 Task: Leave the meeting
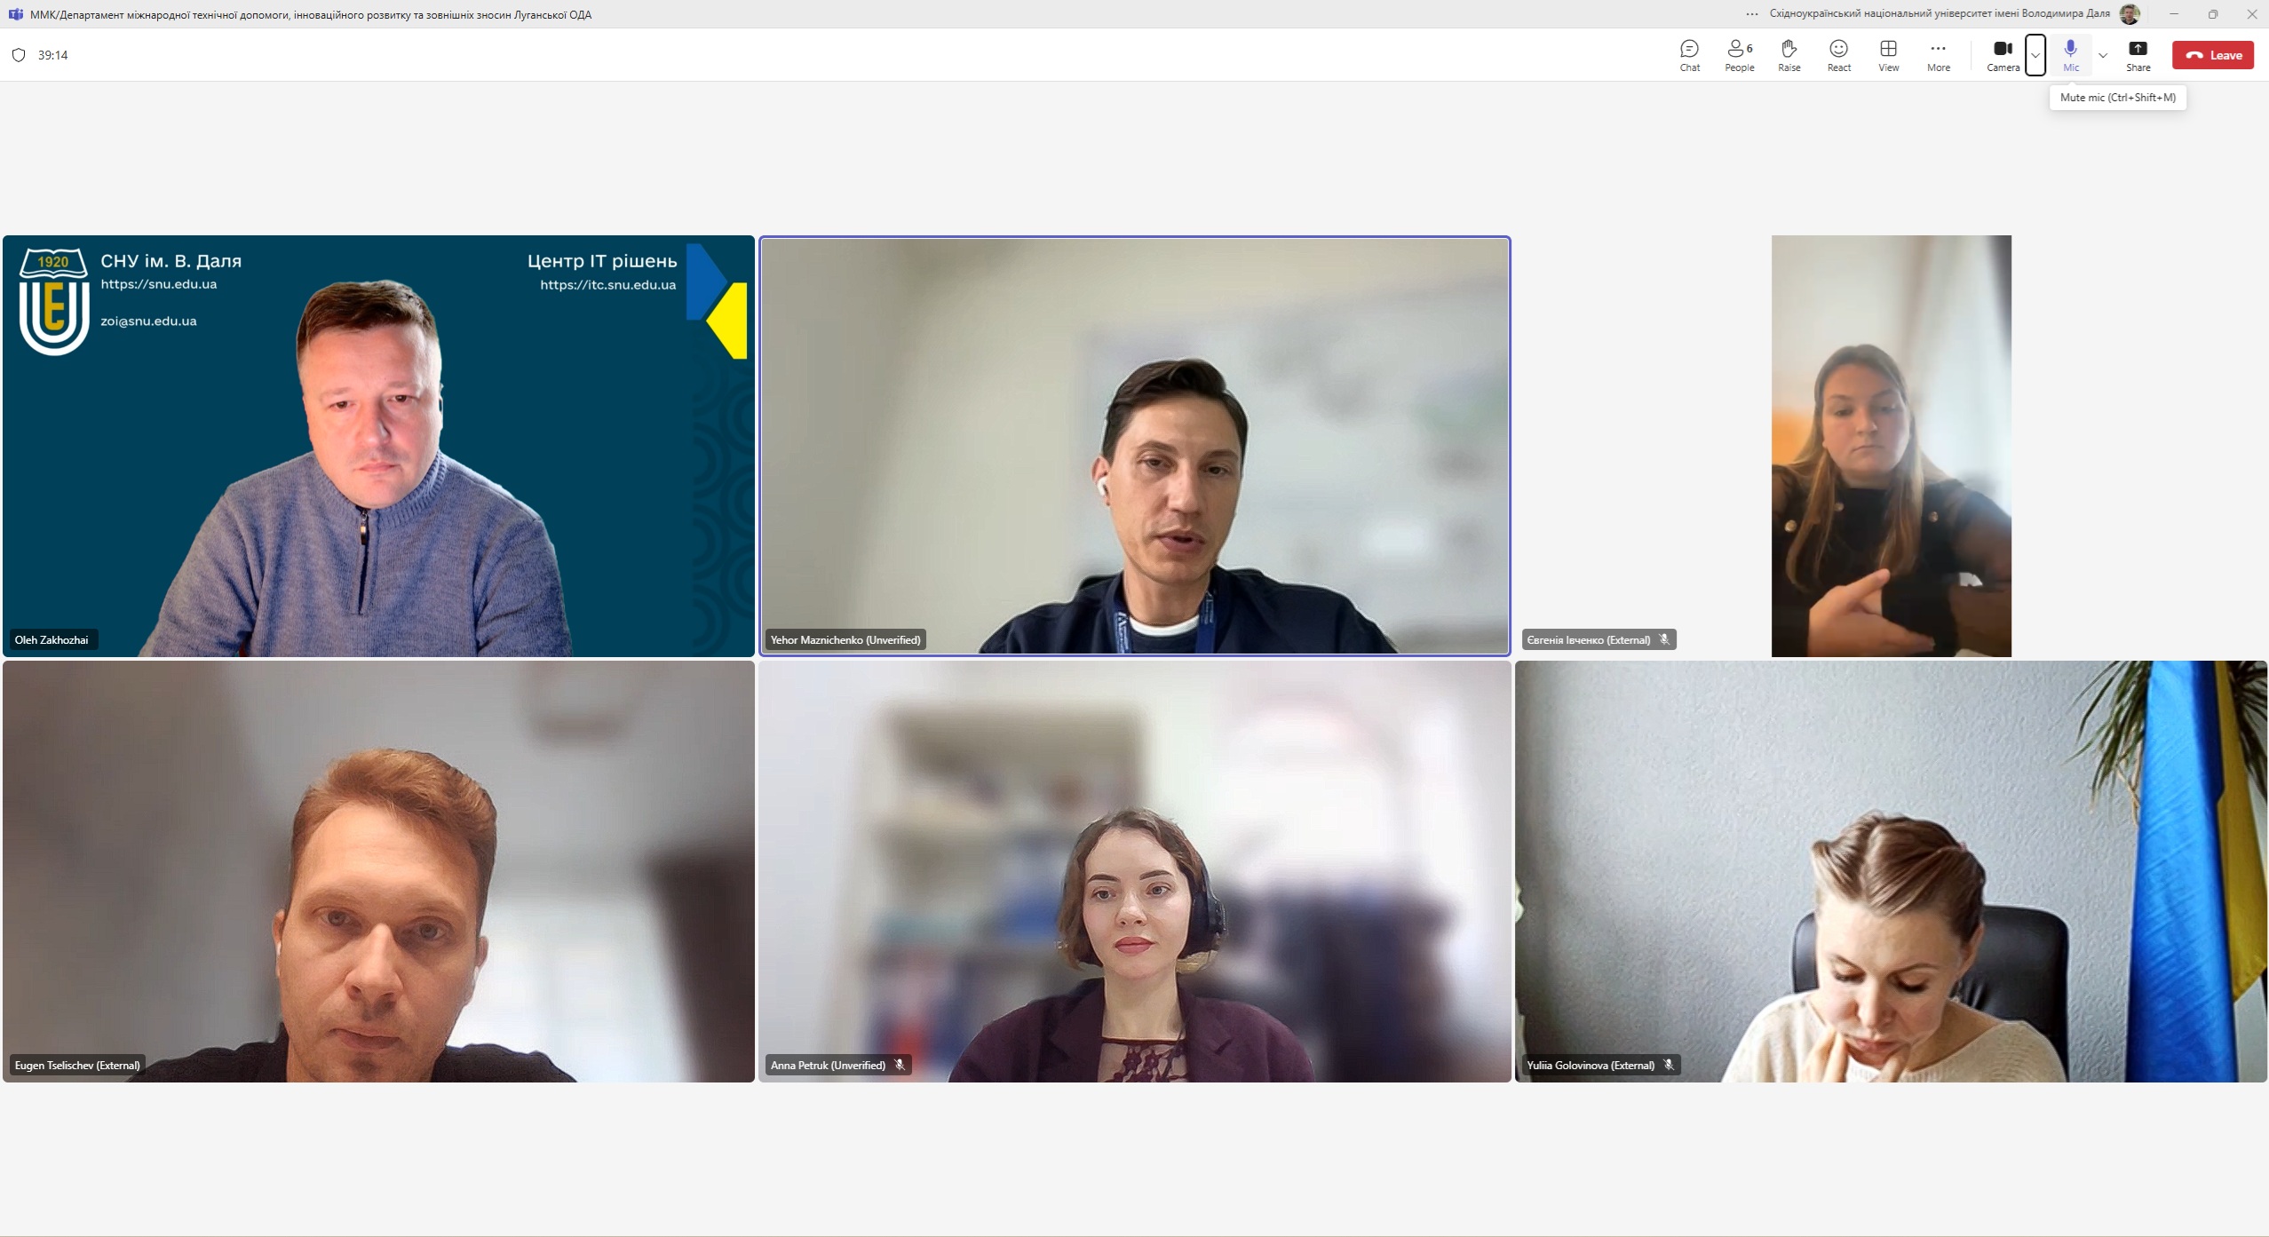tap(2213, 55)
